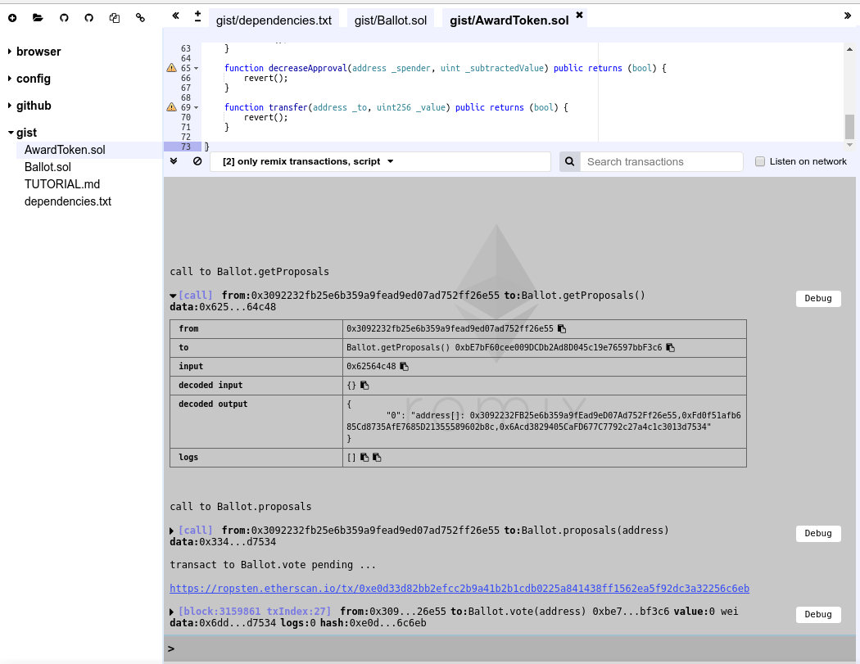Copy the input 0x62564c48 value

[405, 366]
